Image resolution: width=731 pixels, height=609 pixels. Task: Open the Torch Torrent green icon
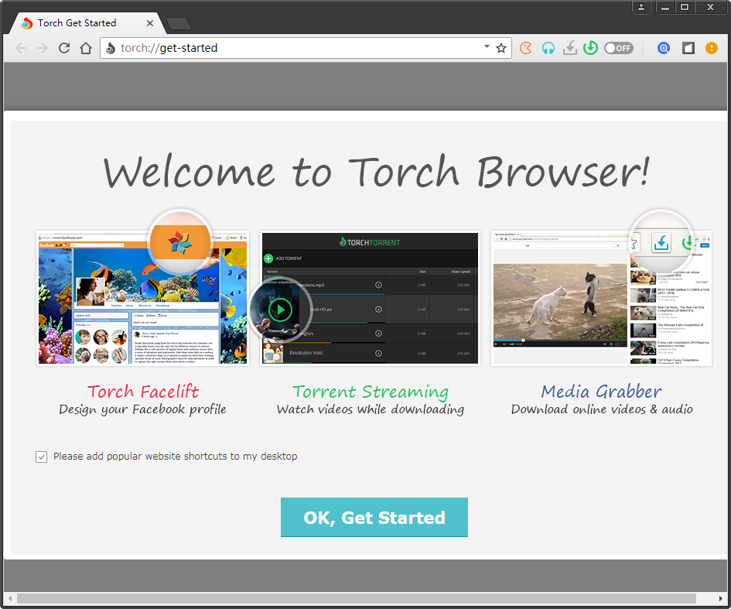click(590, 48)
